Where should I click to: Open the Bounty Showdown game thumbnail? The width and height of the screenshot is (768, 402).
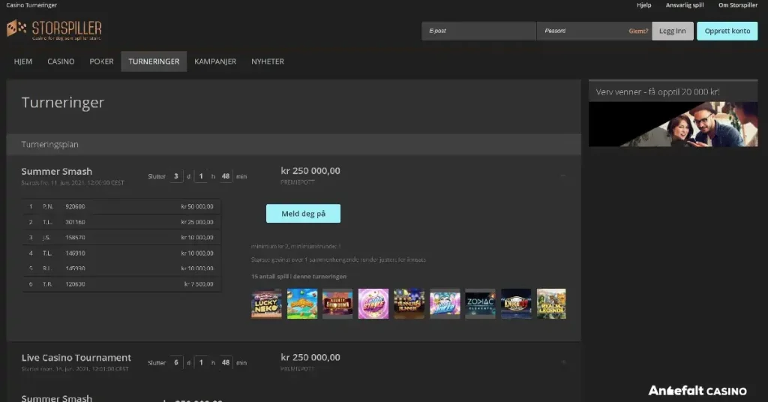pyautogui.click(x=337, y=304)
